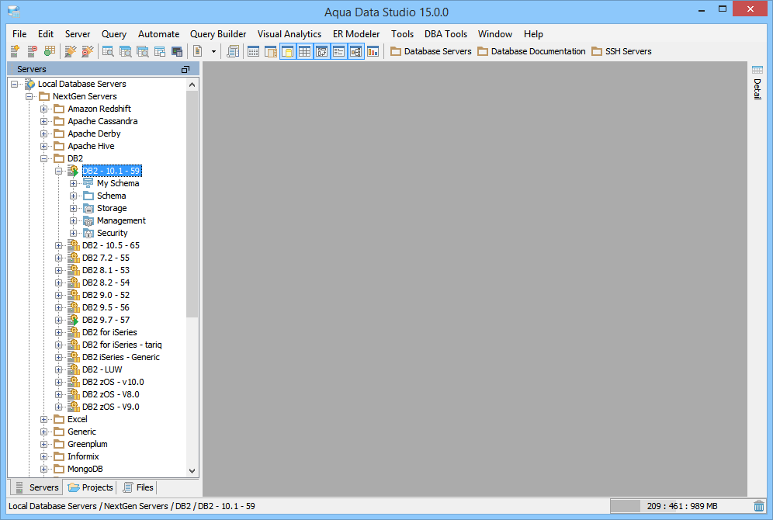Click the tree vertical scrollbar thumb
The width and height of the screenshot is (773, 520).
(192, 204)
